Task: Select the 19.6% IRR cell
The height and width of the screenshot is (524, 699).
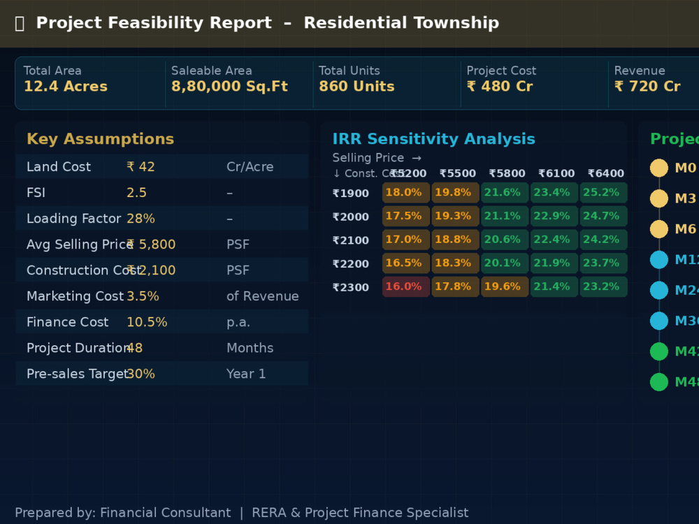Action: click(x=505, y=287)
